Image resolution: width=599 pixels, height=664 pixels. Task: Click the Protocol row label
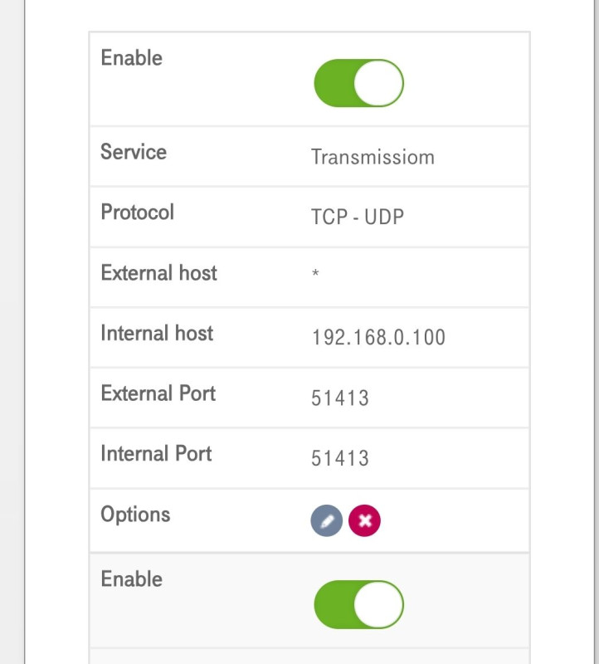click(x=138, y=212)
